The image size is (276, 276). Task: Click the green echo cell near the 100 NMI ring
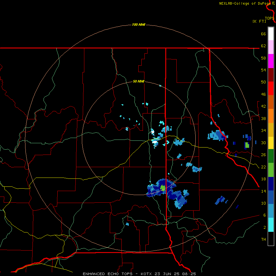(x=247, y=145)
